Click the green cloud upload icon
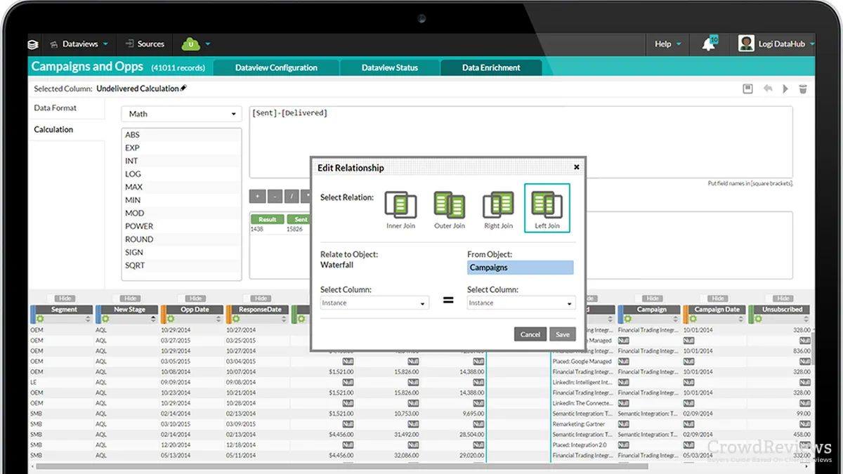Image resolution: width=843 pixels, height=474 pixels. coord(190,44)
